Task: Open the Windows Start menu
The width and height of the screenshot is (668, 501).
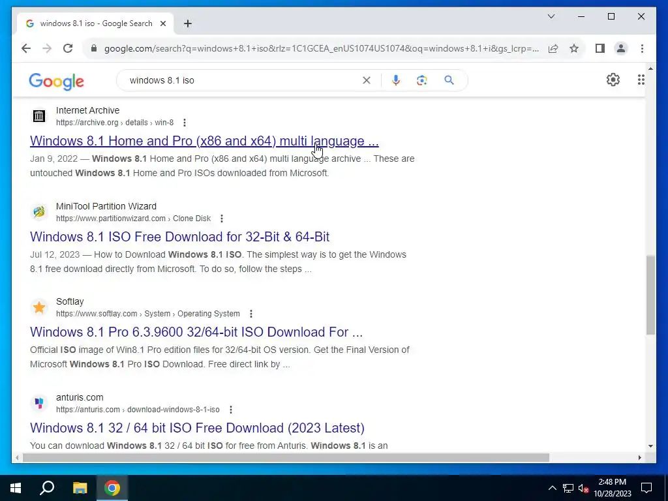Action: (16, 488)
